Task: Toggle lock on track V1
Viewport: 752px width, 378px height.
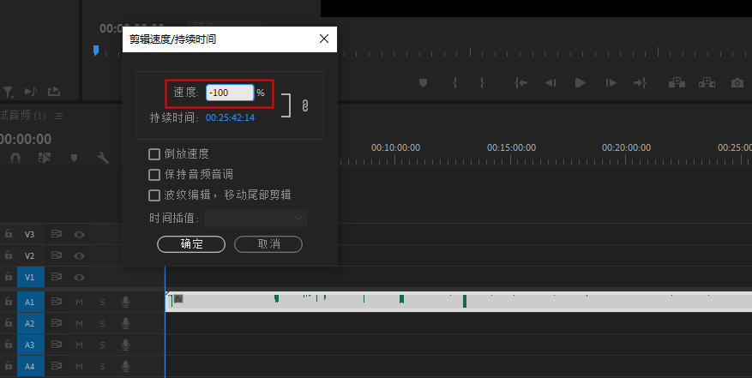Action: pos(9,276)
